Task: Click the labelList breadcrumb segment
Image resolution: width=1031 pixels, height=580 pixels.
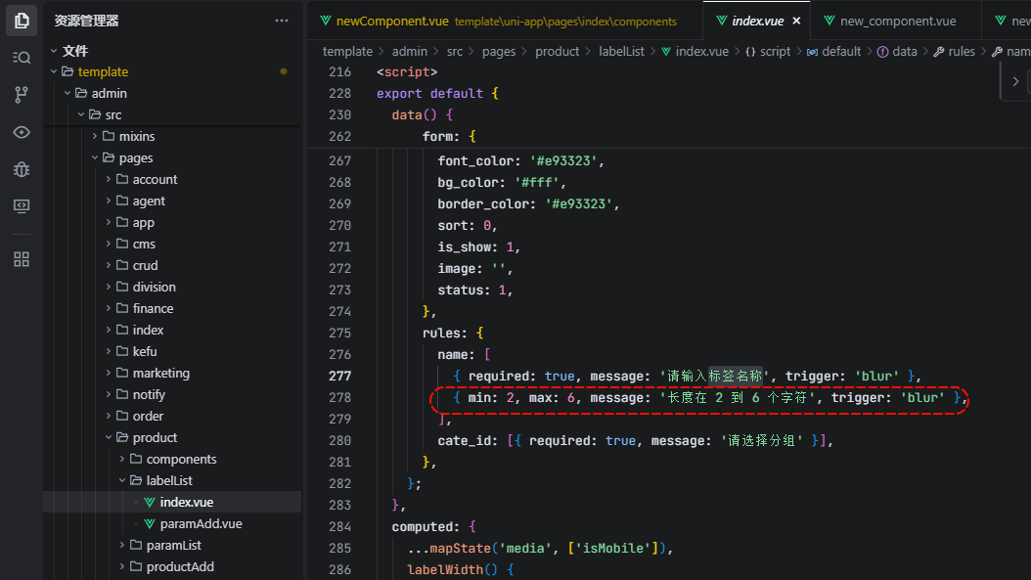Action: (x=621, y=51)
